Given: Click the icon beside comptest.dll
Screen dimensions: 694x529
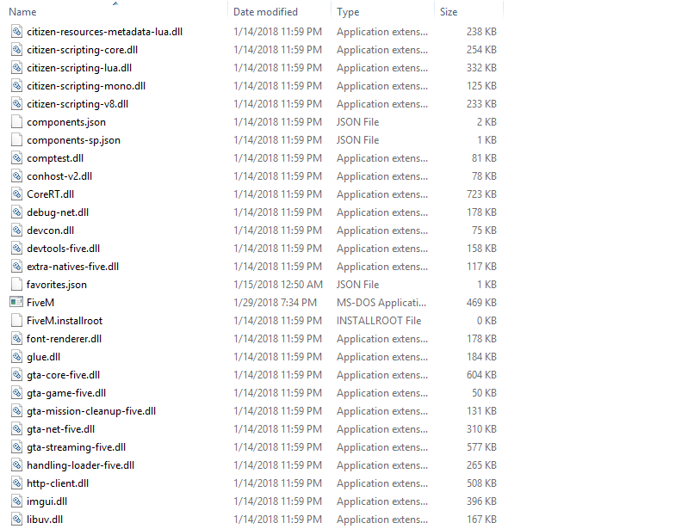Looking at the screenshot, I should 16,158.
